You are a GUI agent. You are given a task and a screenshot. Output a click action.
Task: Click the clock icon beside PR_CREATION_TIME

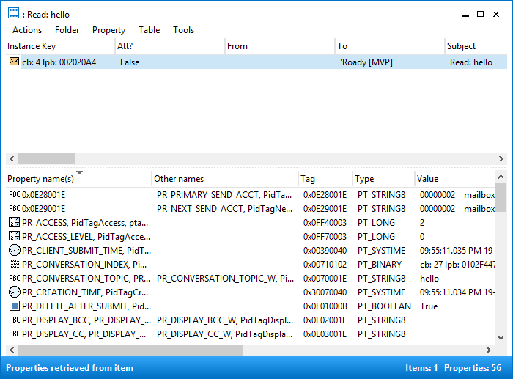click(14, 292)
